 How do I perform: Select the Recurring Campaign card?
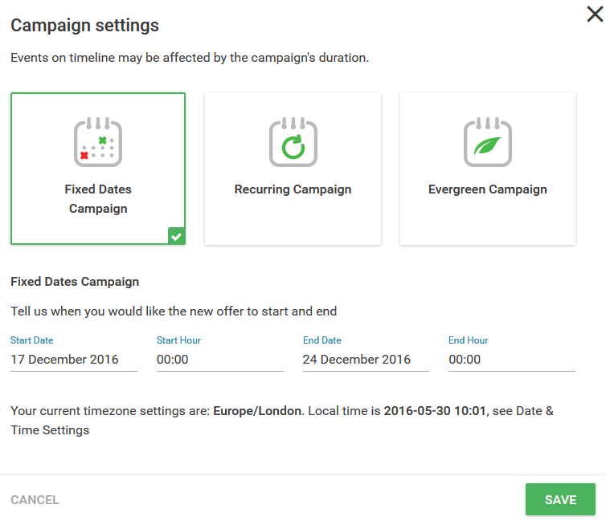point(293,169)
